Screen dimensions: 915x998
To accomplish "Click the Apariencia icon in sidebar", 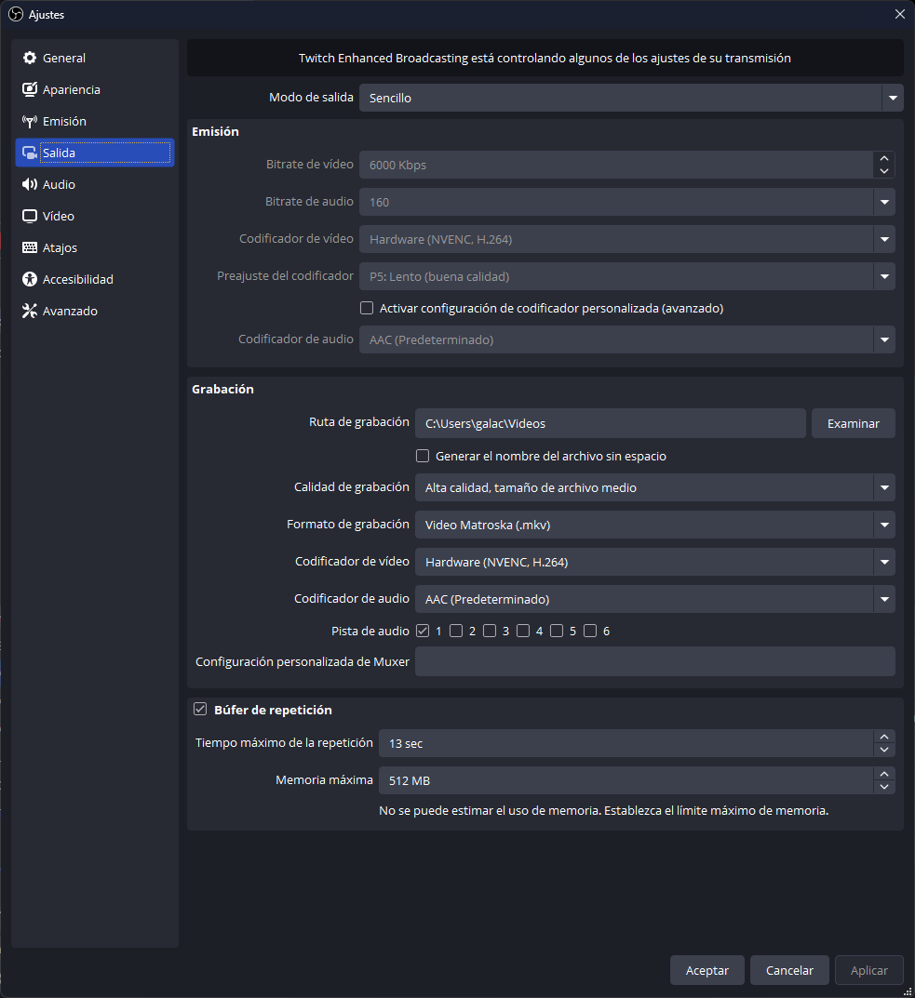I will click(29, 89).
